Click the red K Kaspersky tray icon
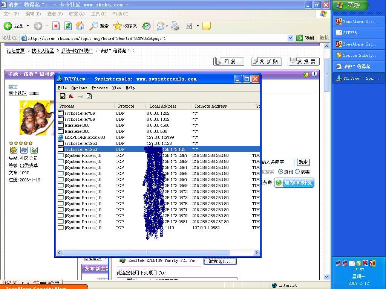This screenshot has height=289, width=386. (366, 263)
